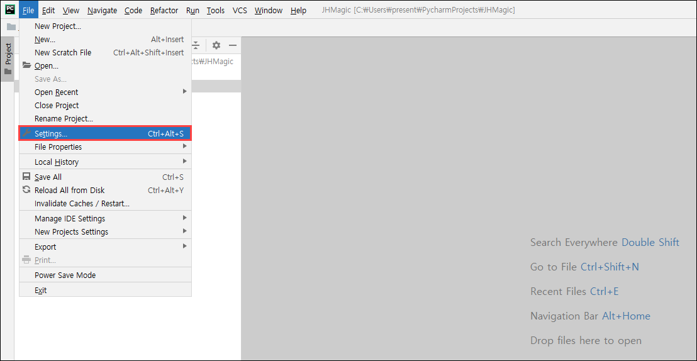The width and height of the screenshot is (697, 361).
Task: Open the Project panel gear options icon
Action: (x=216, y=45)
